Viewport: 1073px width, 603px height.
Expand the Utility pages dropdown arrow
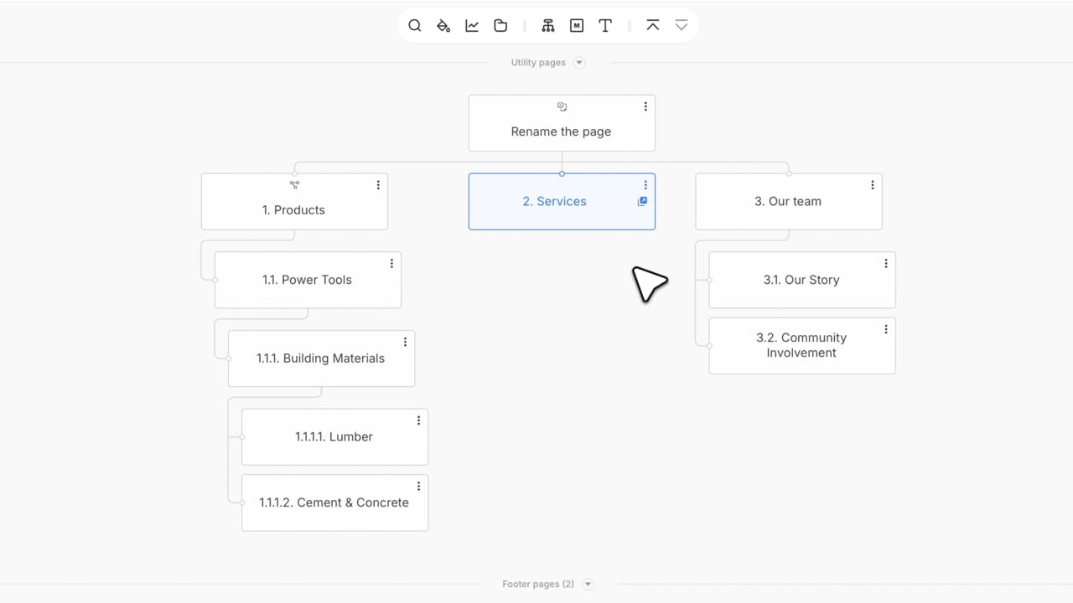[579, 63]
